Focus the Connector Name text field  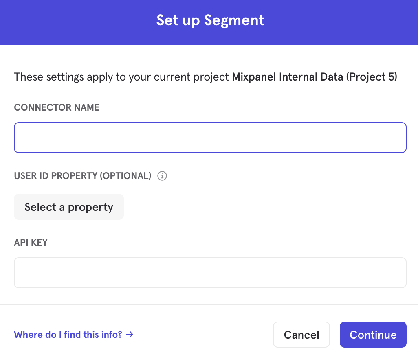pos(210,138)
